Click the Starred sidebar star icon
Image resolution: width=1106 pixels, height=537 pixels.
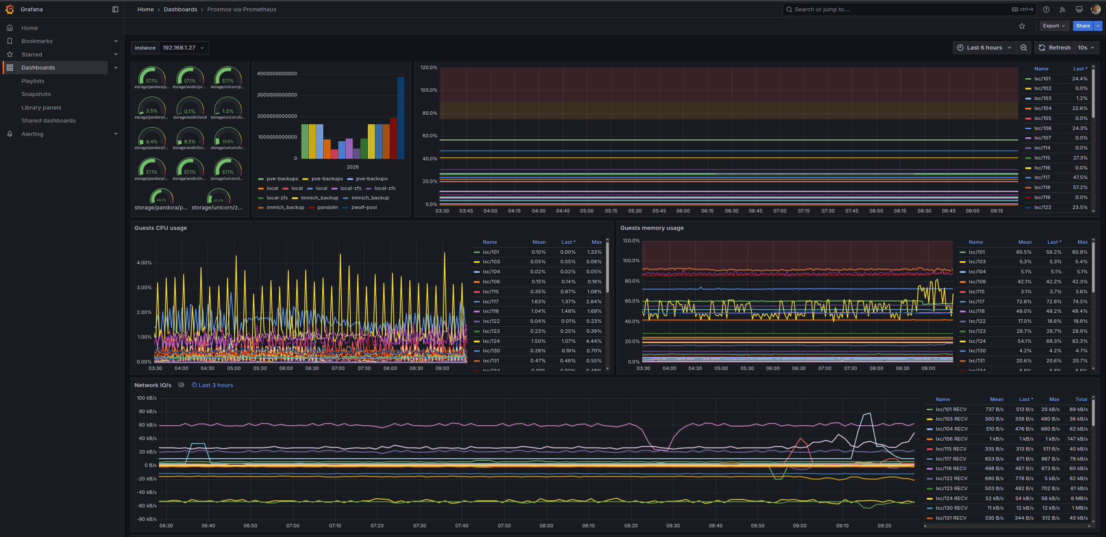(10, 54)
